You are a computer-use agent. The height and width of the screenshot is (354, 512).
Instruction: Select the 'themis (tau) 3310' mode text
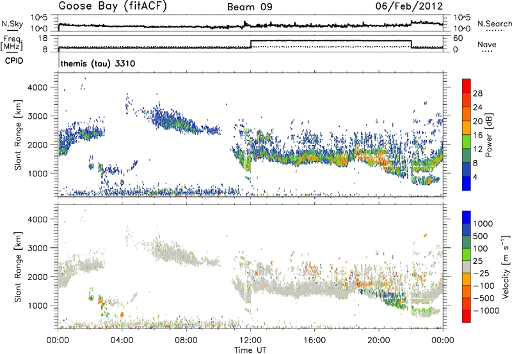[98, 63]
